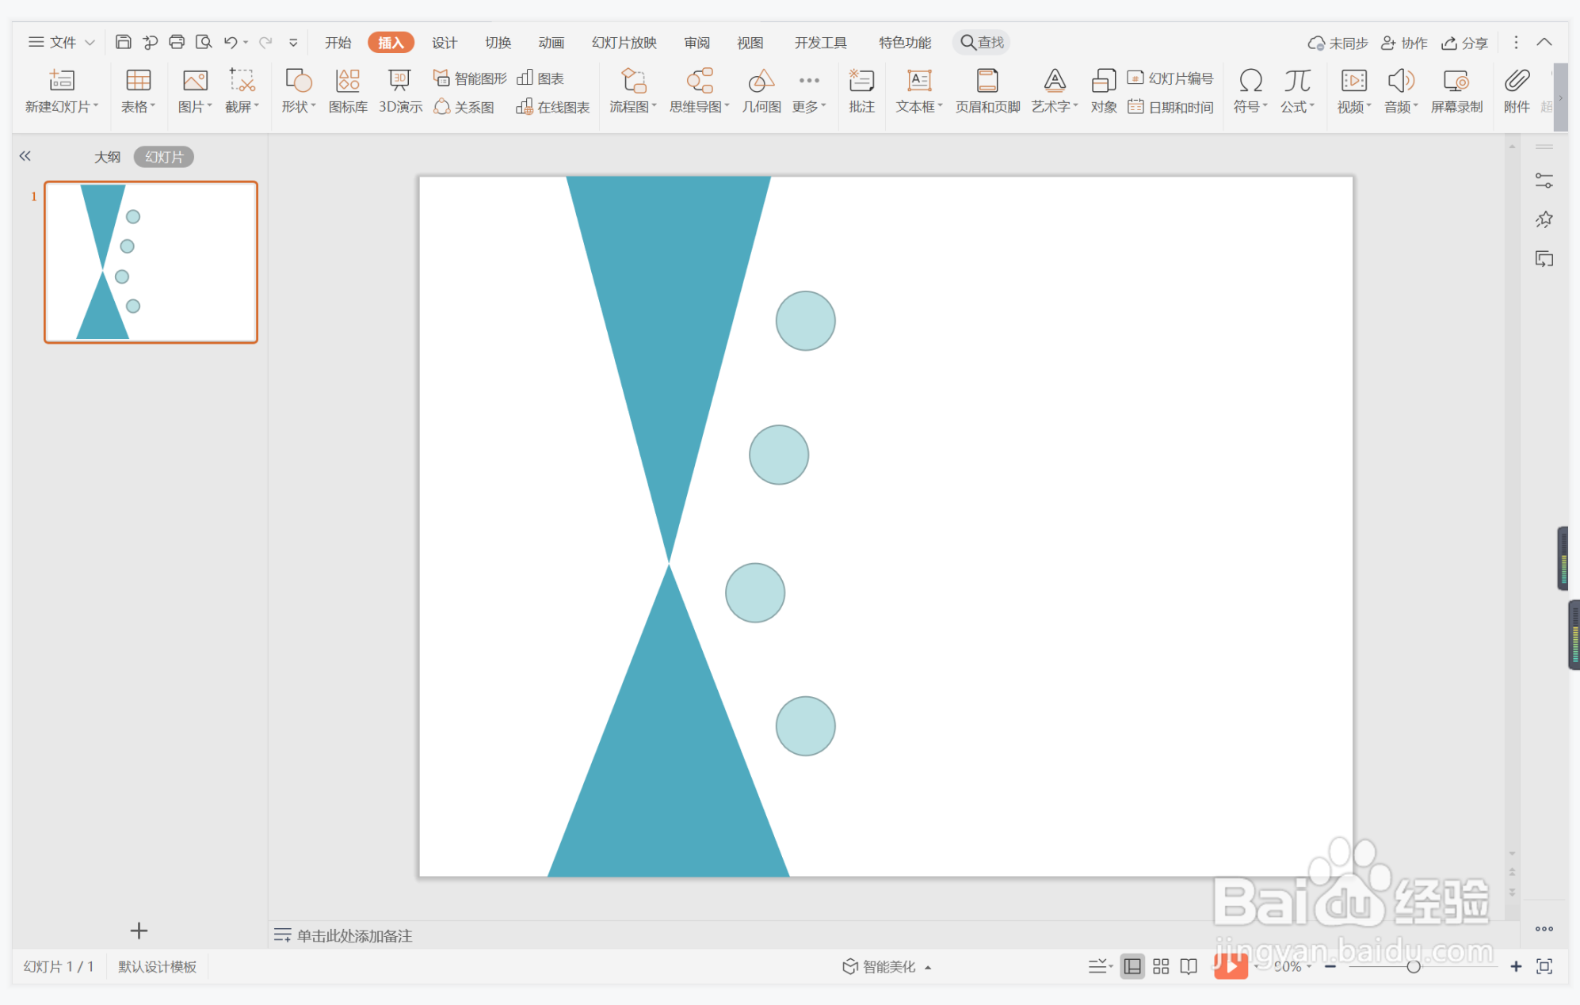Switch to 大纲 outline view
Screen dimensions: 1580x1005
pos(108,157)
